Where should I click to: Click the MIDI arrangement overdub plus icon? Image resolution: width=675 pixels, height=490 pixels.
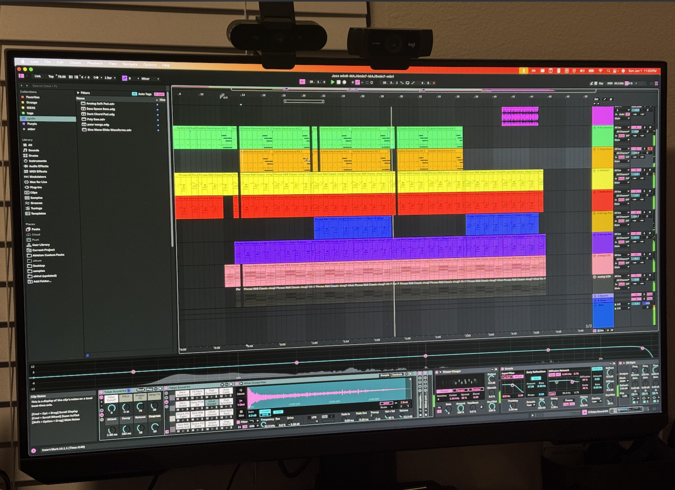353,82
